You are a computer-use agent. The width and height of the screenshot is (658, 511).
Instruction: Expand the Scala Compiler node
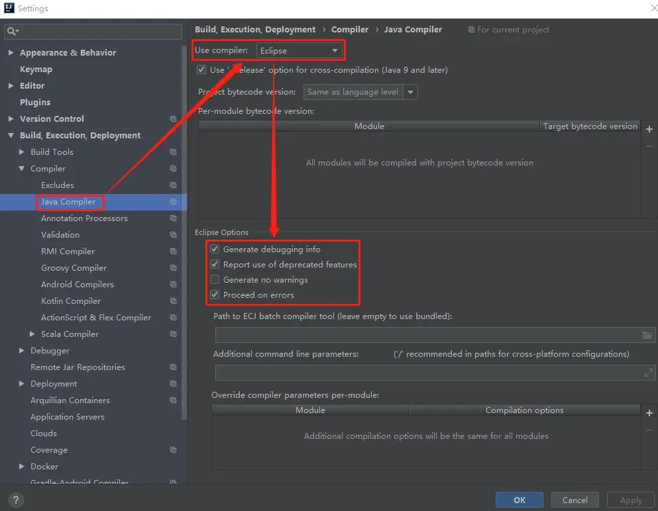[32, 334]
